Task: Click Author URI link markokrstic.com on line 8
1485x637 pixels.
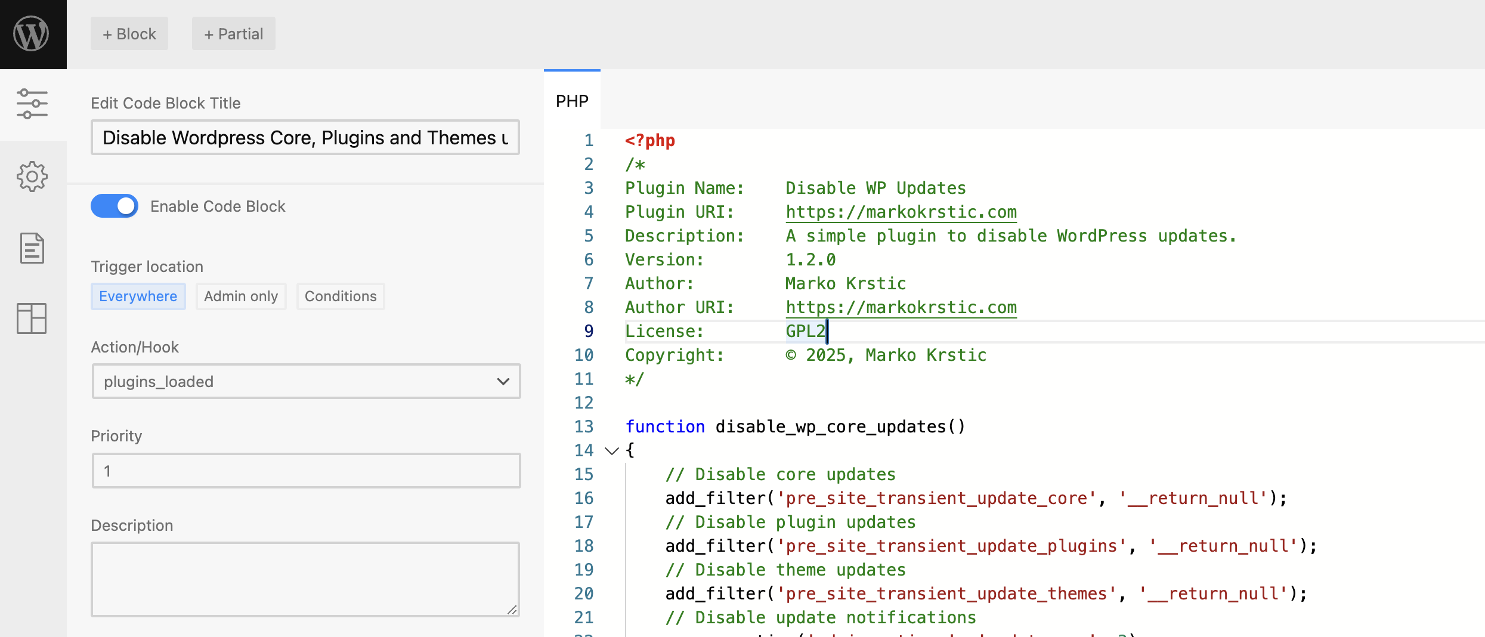Action: click(901, 307)
